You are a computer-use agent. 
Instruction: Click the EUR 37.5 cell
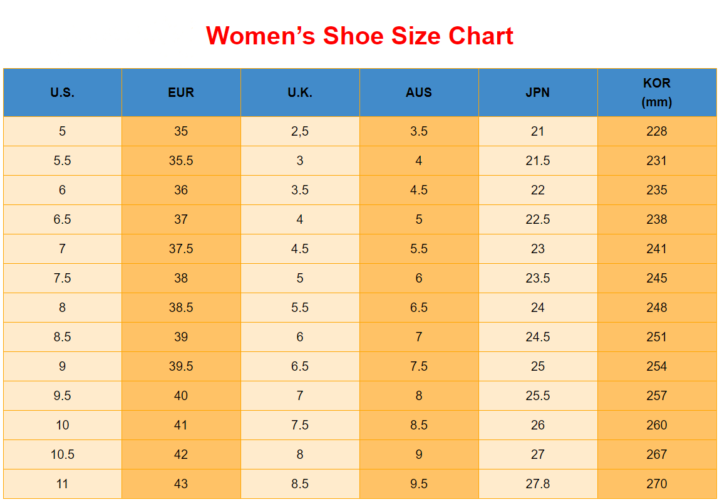pyautogui.click(x=181, y=249)
